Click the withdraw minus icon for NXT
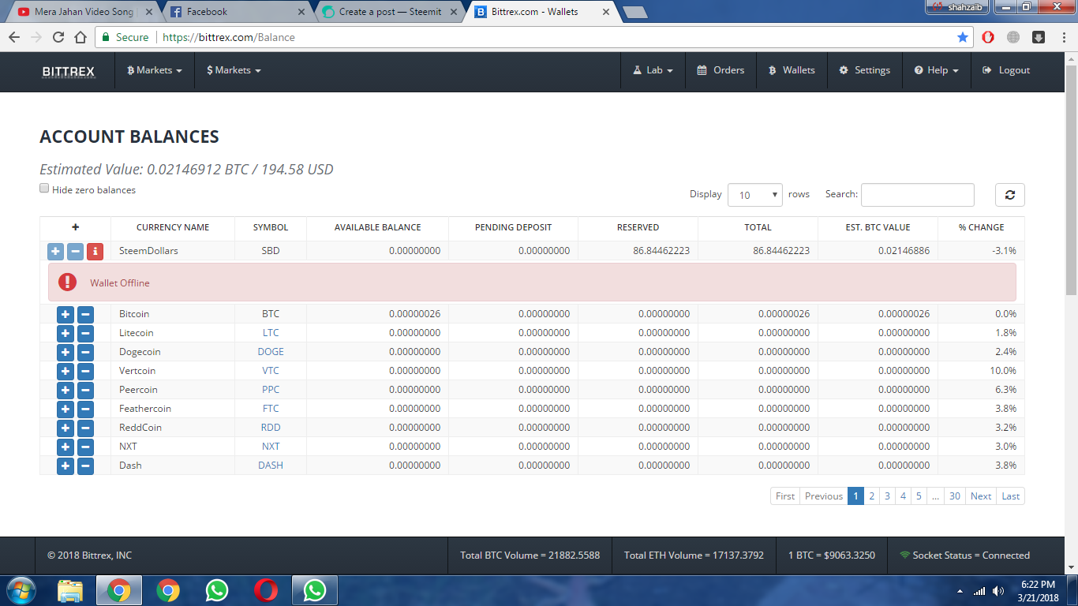 pyautogui.click(x=85, y=447)
